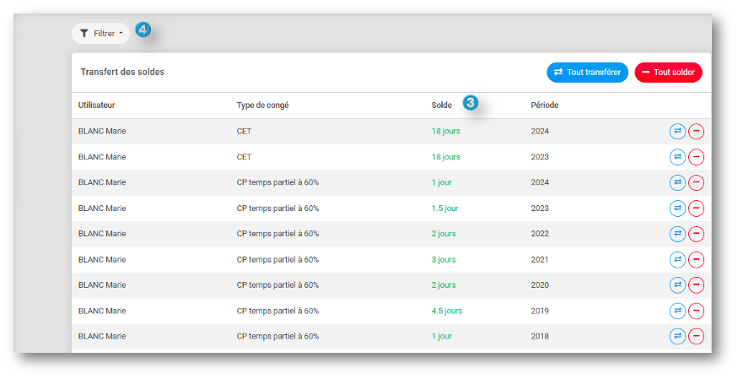Click the Tout solder button
Viewport: 738px width, 379px height.
click(668, 73)
